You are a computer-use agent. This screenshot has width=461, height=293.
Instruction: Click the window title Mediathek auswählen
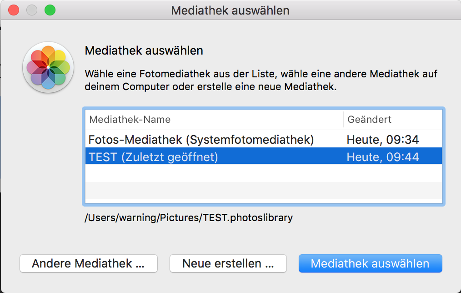coord(230,10)
